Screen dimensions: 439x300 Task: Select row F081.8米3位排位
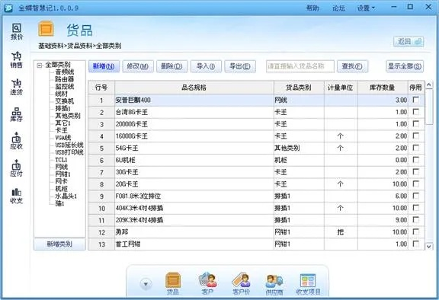256,196
